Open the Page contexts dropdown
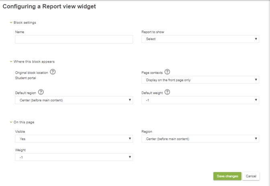 coord(200,80)
